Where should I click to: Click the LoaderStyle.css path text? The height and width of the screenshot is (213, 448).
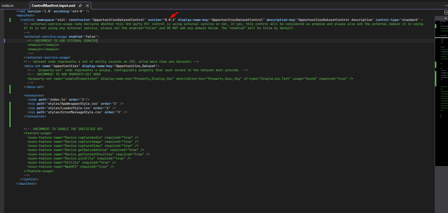(70, 108)
